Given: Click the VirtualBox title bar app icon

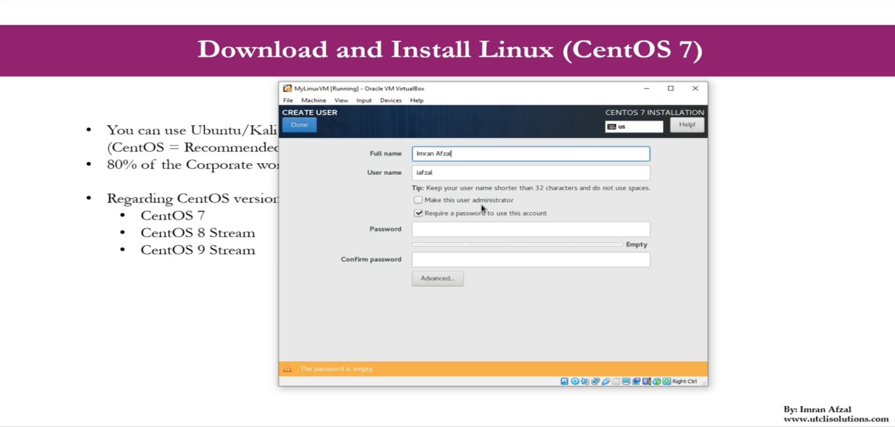Looking at the screenshot, I should coord(287,88).
